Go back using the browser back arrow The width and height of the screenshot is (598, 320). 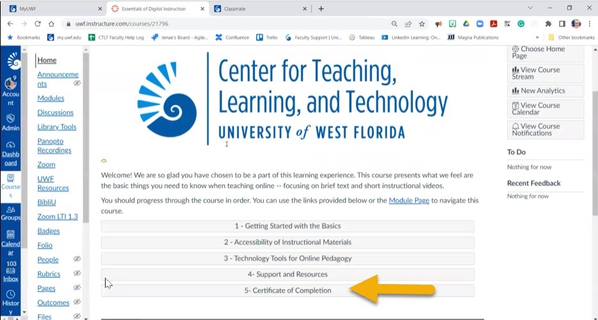10,24
